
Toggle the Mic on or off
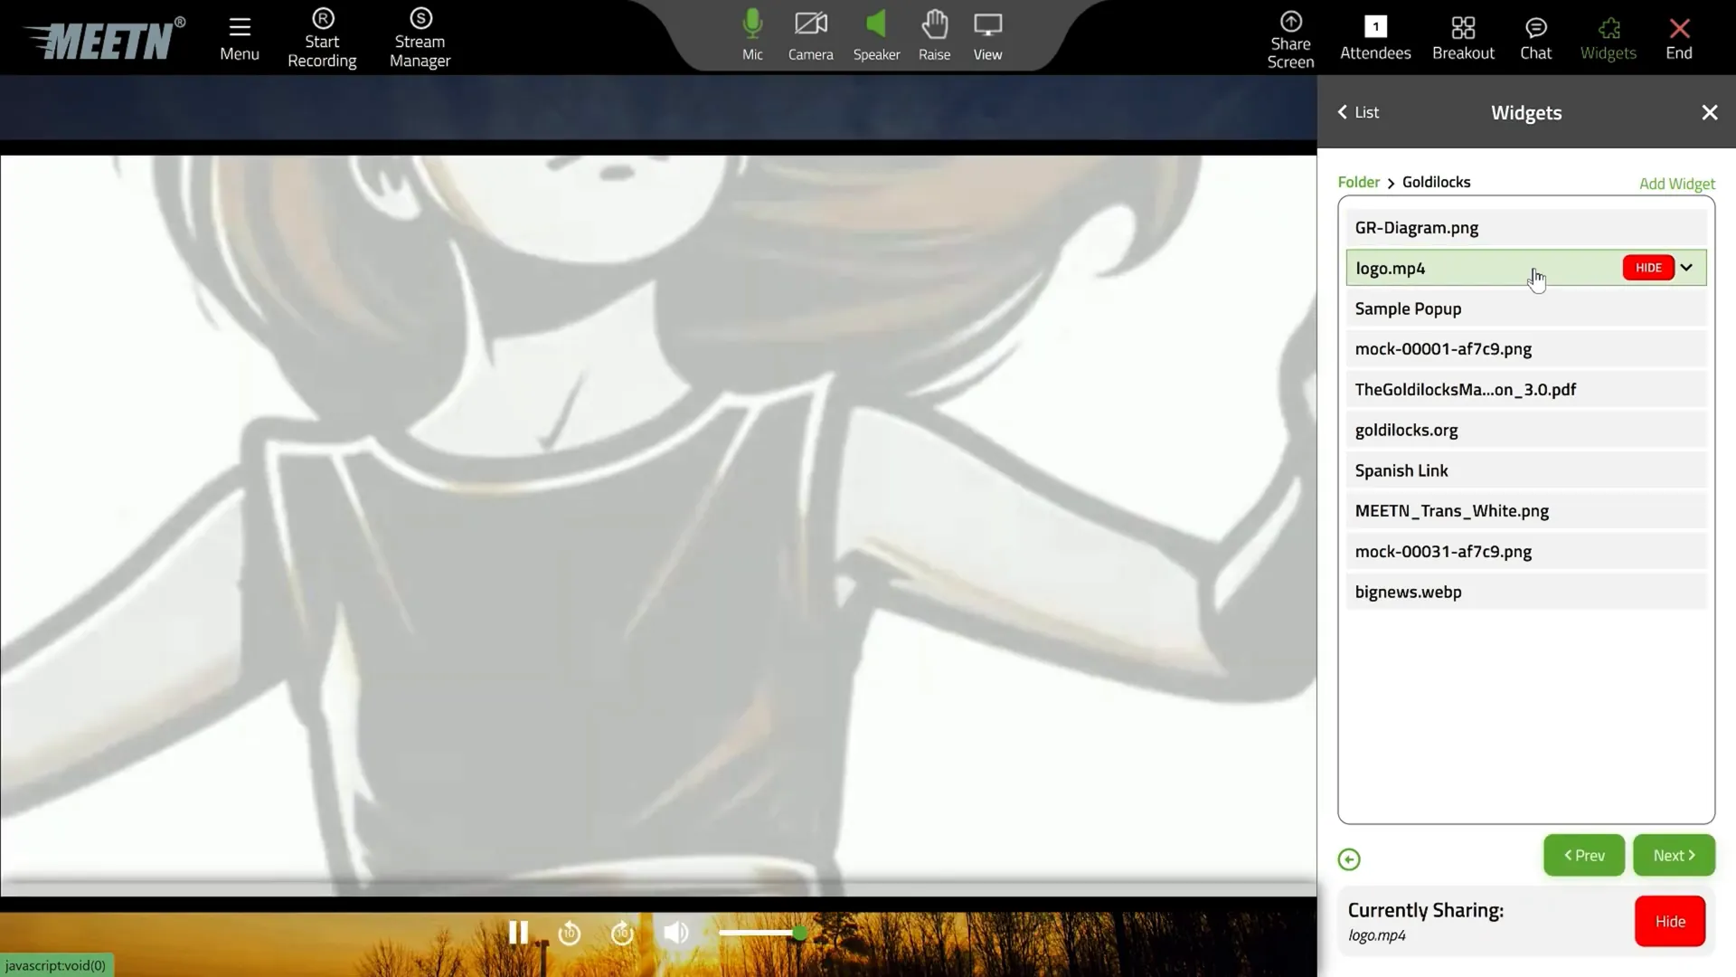(x=752, y=36)
